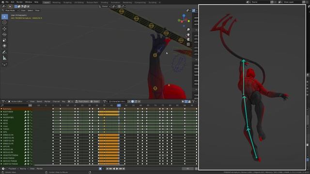Screen dimensions: 310x174
Task: Select the Breakdowner pose tool
Action: [4, 64]
